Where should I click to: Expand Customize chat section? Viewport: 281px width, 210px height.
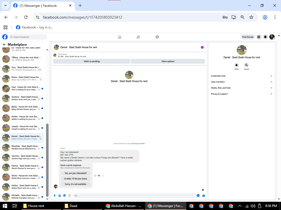[x=241, y=76]
